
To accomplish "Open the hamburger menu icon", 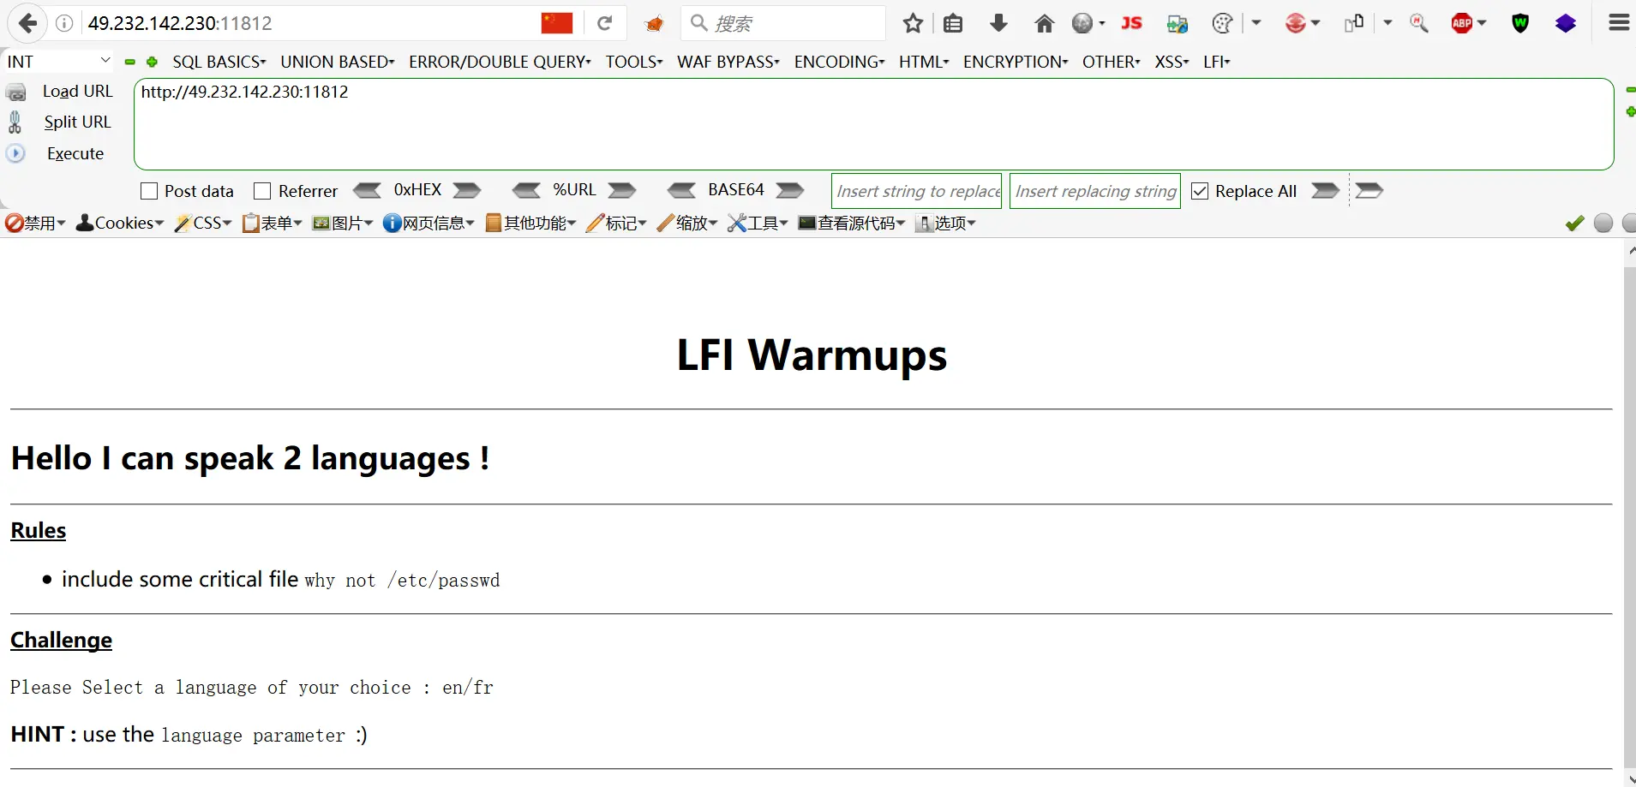I will (x=1619, y=23).
